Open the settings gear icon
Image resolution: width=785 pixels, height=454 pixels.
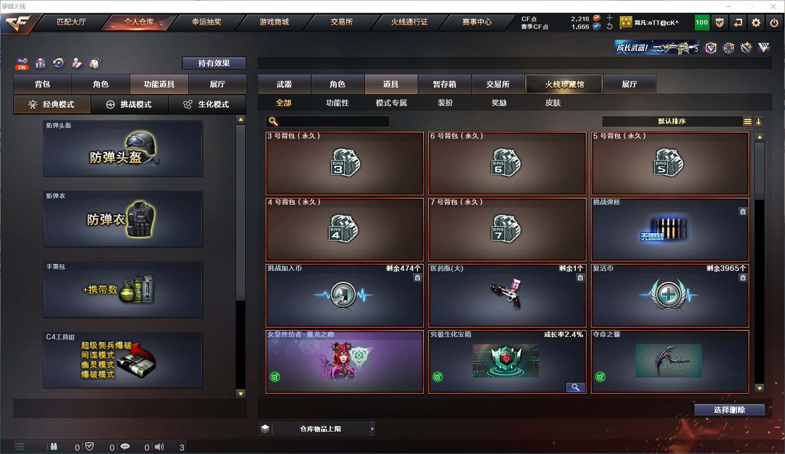click(756, 23)
